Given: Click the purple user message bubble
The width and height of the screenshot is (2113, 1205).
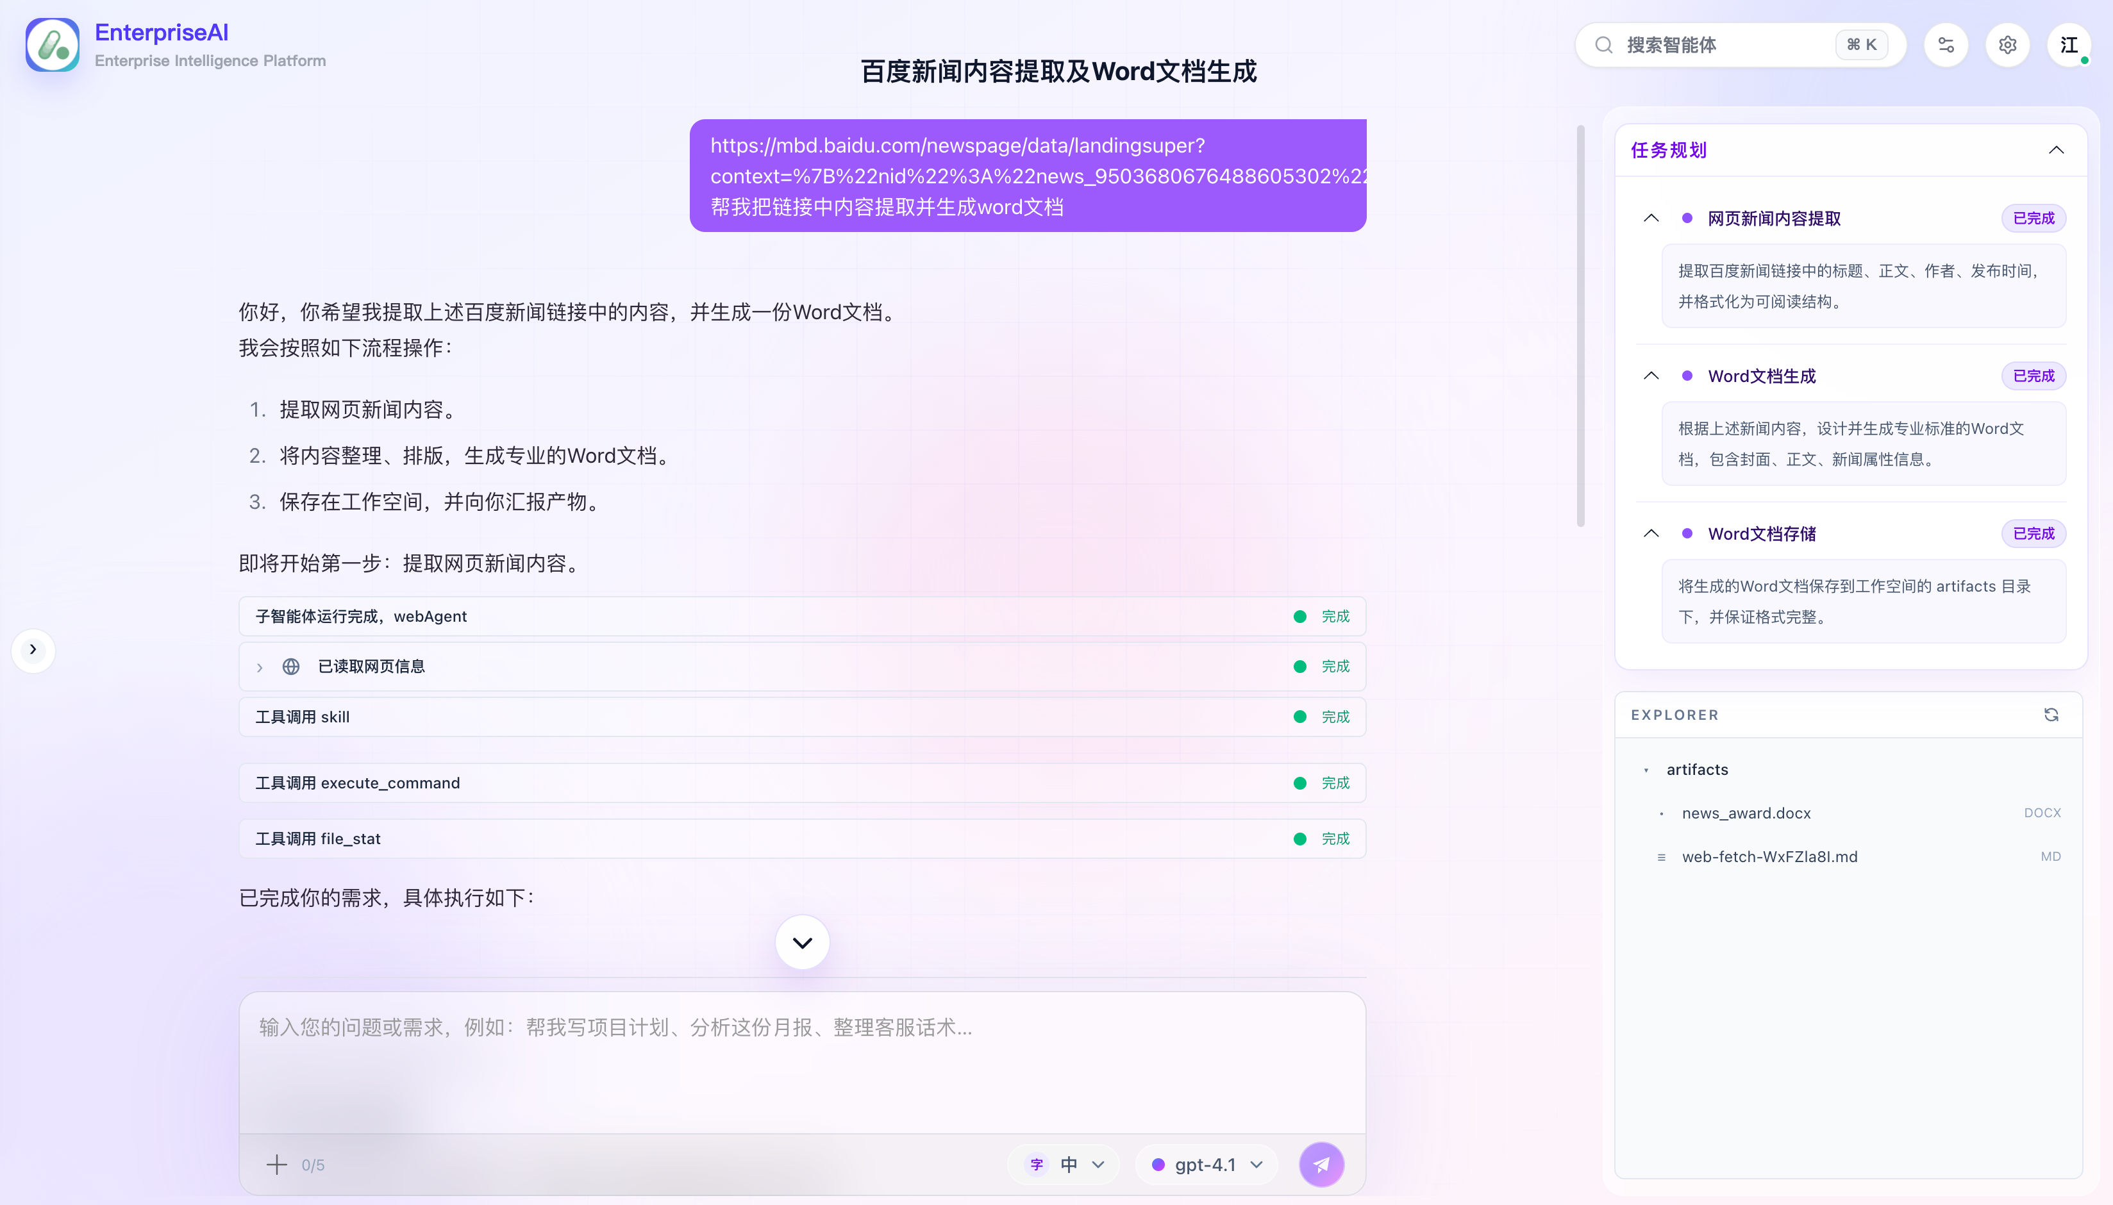Looking at the screenshot, I should [1028, 176].
